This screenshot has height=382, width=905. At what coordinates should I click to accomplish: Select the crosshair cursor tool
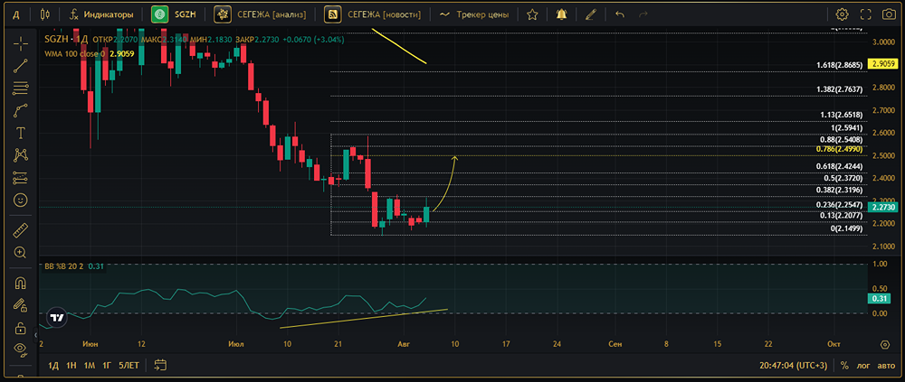[x=21, y=43]
